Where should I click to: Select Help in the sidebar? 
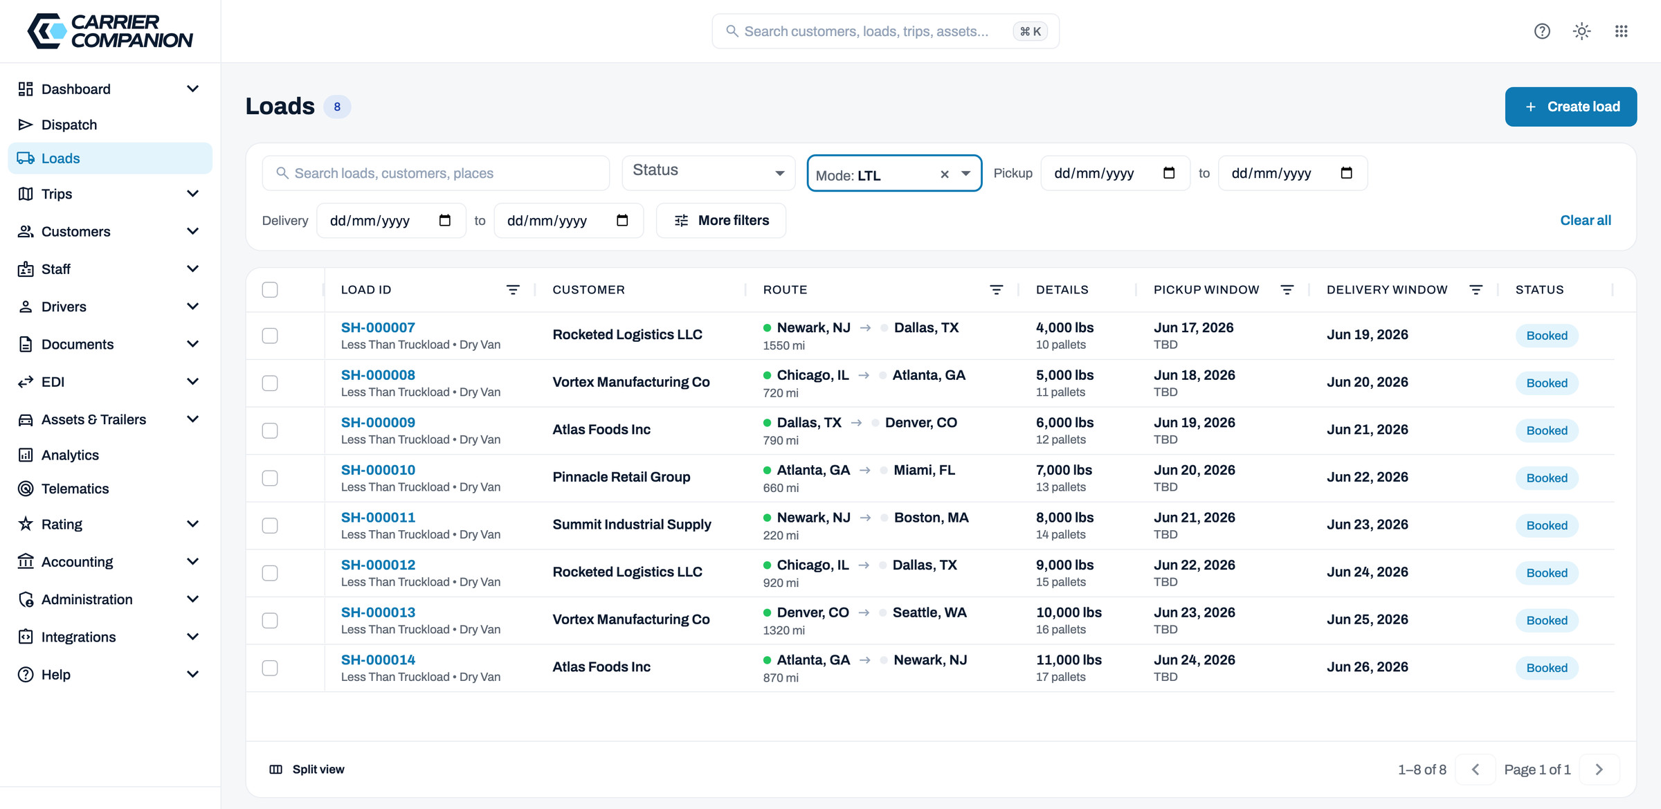(110, 674)
